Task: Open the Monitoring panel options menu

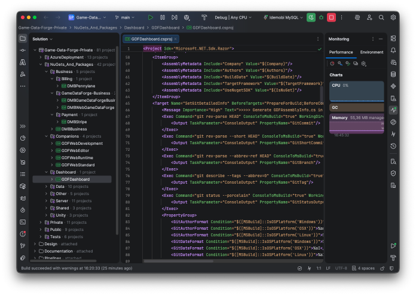Action: (373, 39)
